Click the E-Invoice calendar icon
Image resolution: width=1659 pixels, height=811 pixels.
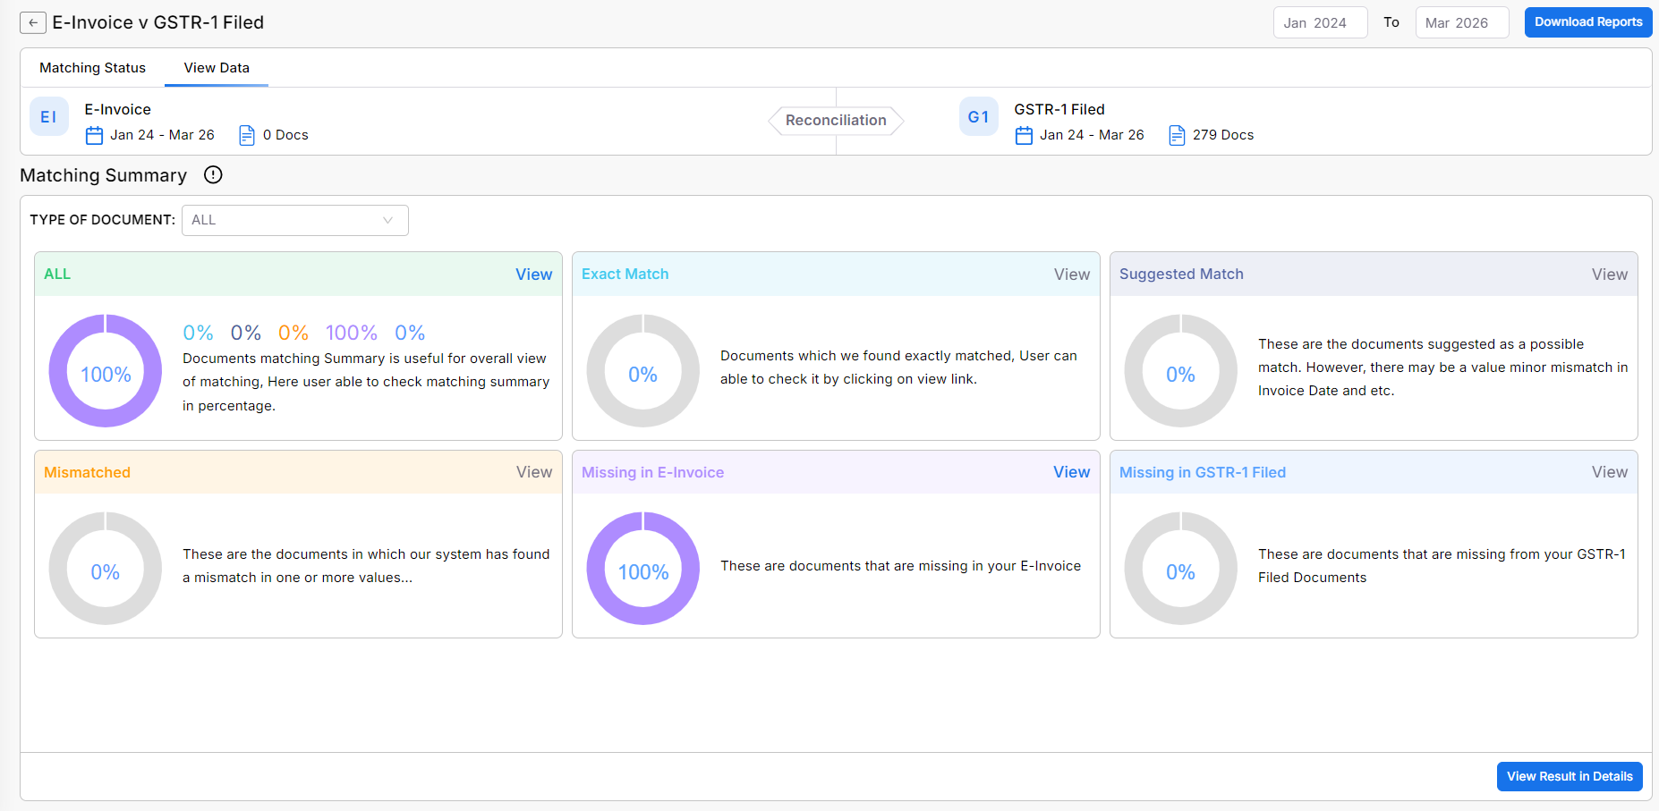[x=95, y=135]
